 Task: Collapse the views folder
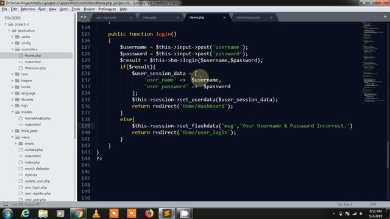point(12,137)
